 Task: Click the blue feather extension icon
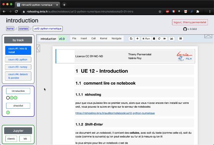pyautogui.click(x=192, y=12)
